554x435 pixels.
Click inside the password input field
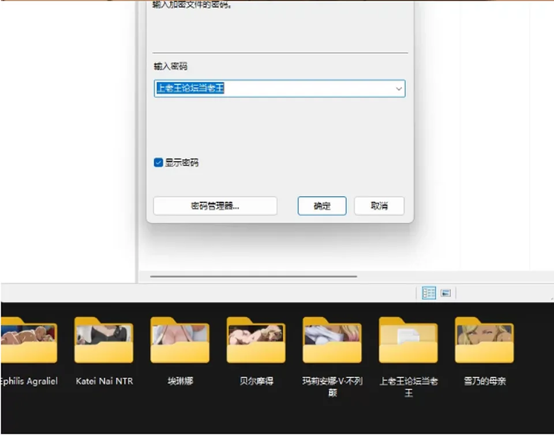click(x=279, y=89)
